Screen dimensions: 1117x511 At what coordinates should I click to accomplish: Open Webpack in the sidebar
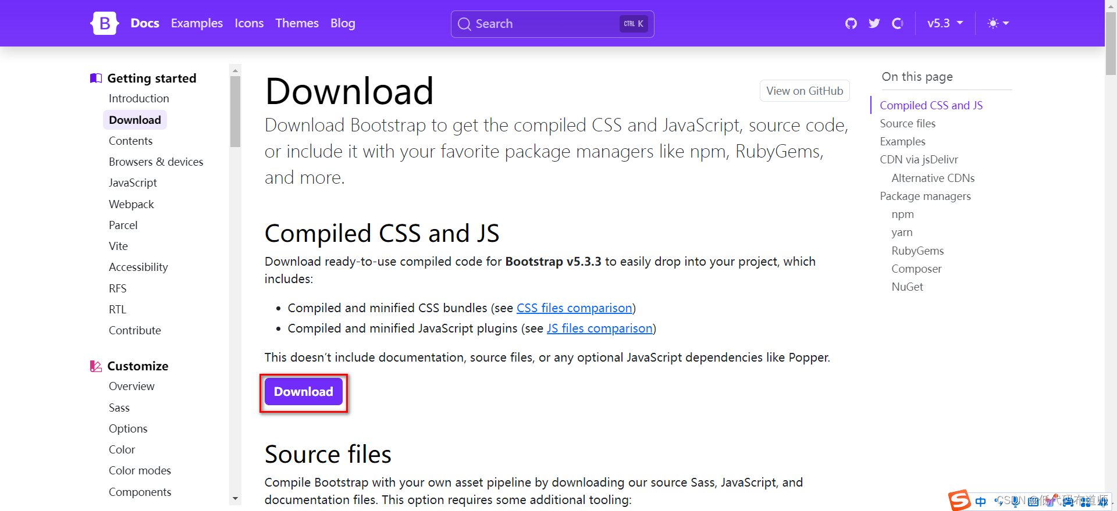(x=131, y=205)
